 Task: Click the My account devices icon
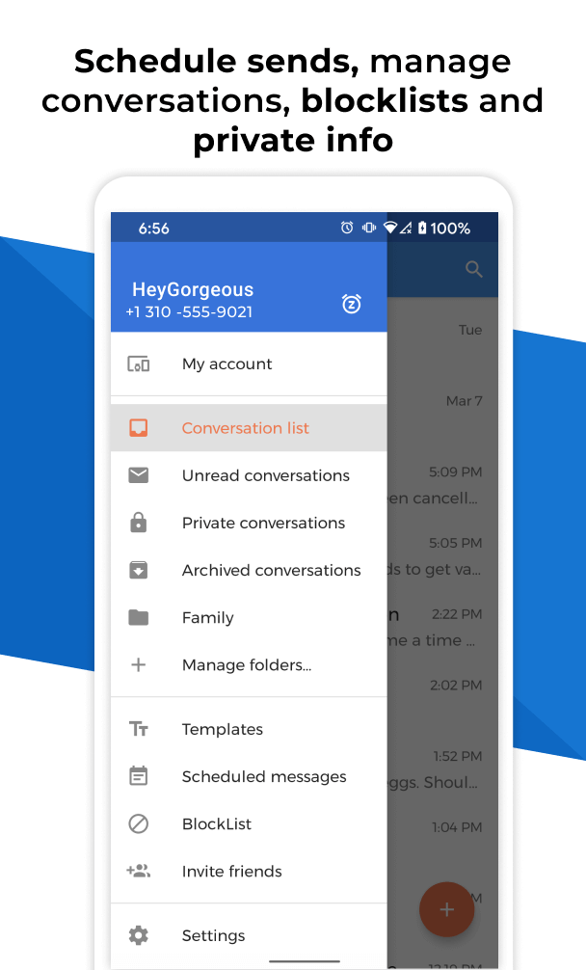click(x=139, y=364)
